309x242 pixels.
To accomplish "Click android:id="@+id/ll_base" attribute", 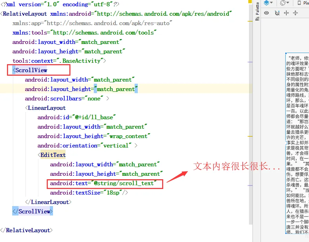I will [x=77, y=118].
